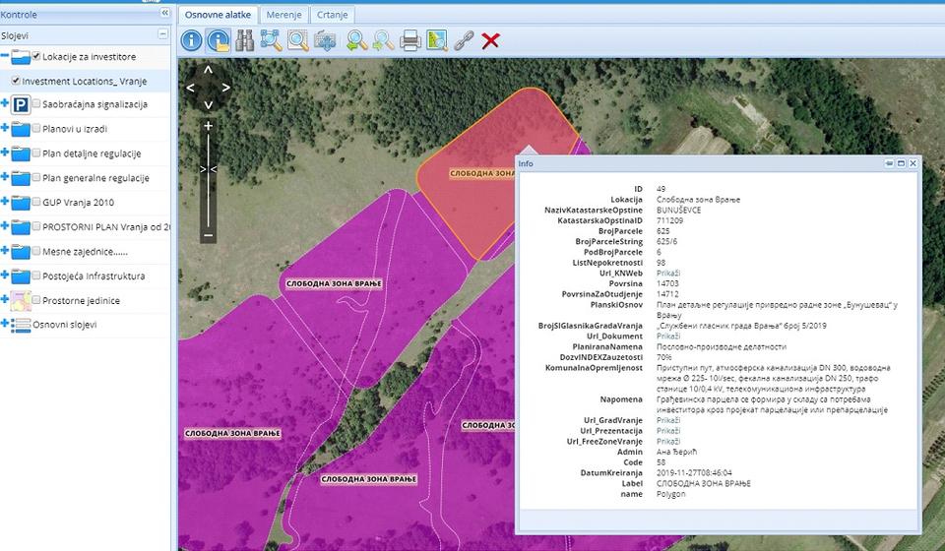Viewport: 945px width, 551px height.
Task: Collapse the Lokacije za investitore group
Action: pos(5,57)
